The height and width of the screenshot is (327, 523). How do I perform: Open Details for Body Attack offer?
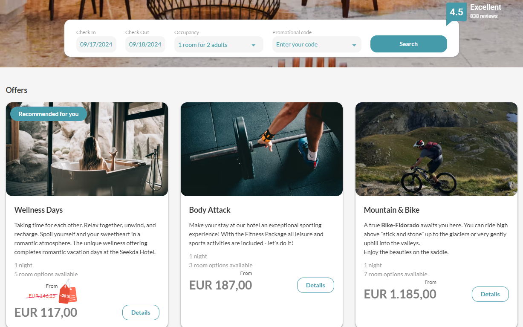315,285
